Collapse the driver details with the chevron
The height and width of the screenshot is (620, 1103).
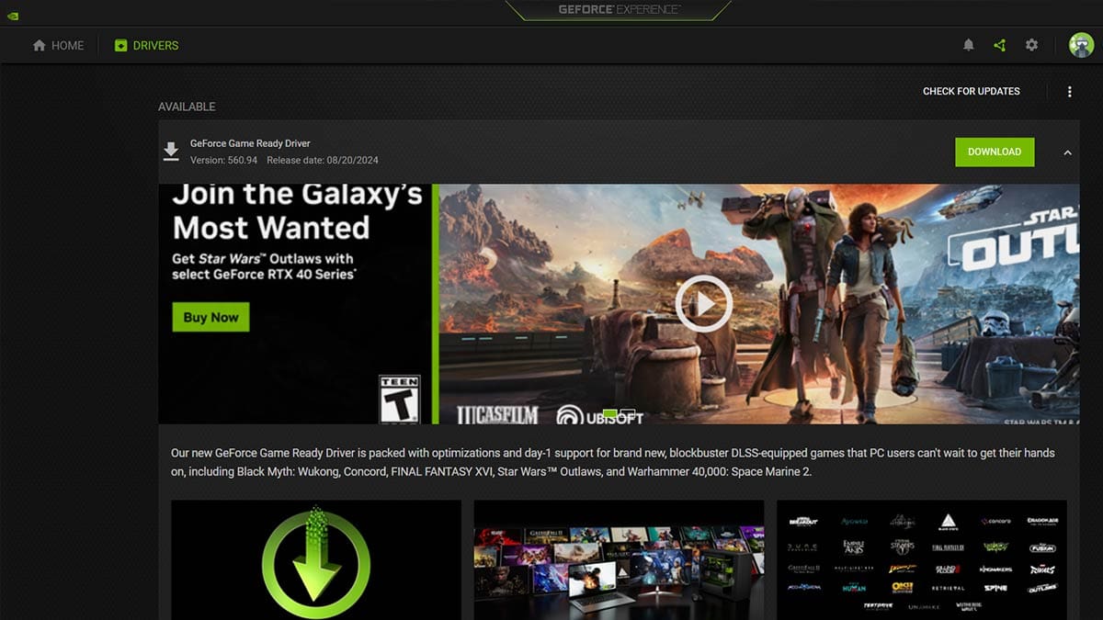pyautogui.click(x=1067, y=152)
